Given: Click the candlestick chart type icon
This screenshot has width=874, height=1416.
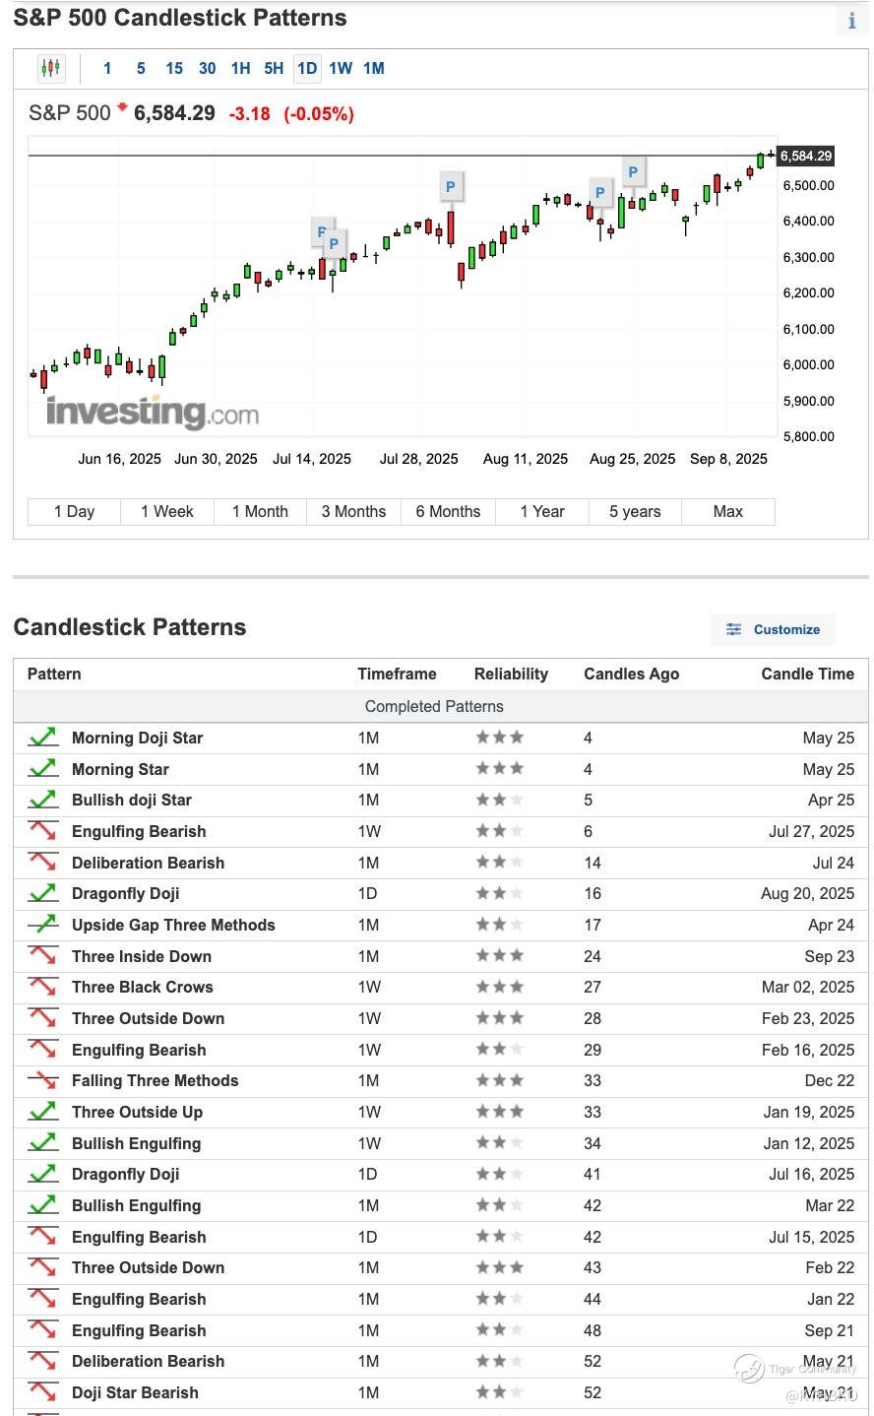Looking at the screenshot, I should pos(50,68).
